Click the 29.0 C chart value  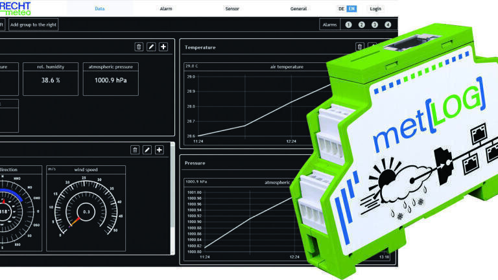[192, 66]
